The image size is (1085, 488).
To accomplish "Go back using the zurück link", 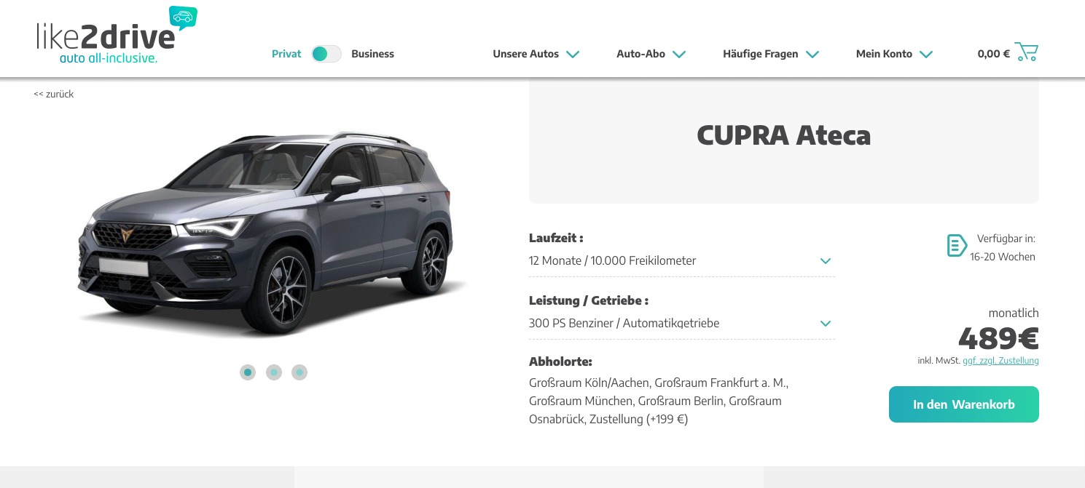I will pos(54,94).
